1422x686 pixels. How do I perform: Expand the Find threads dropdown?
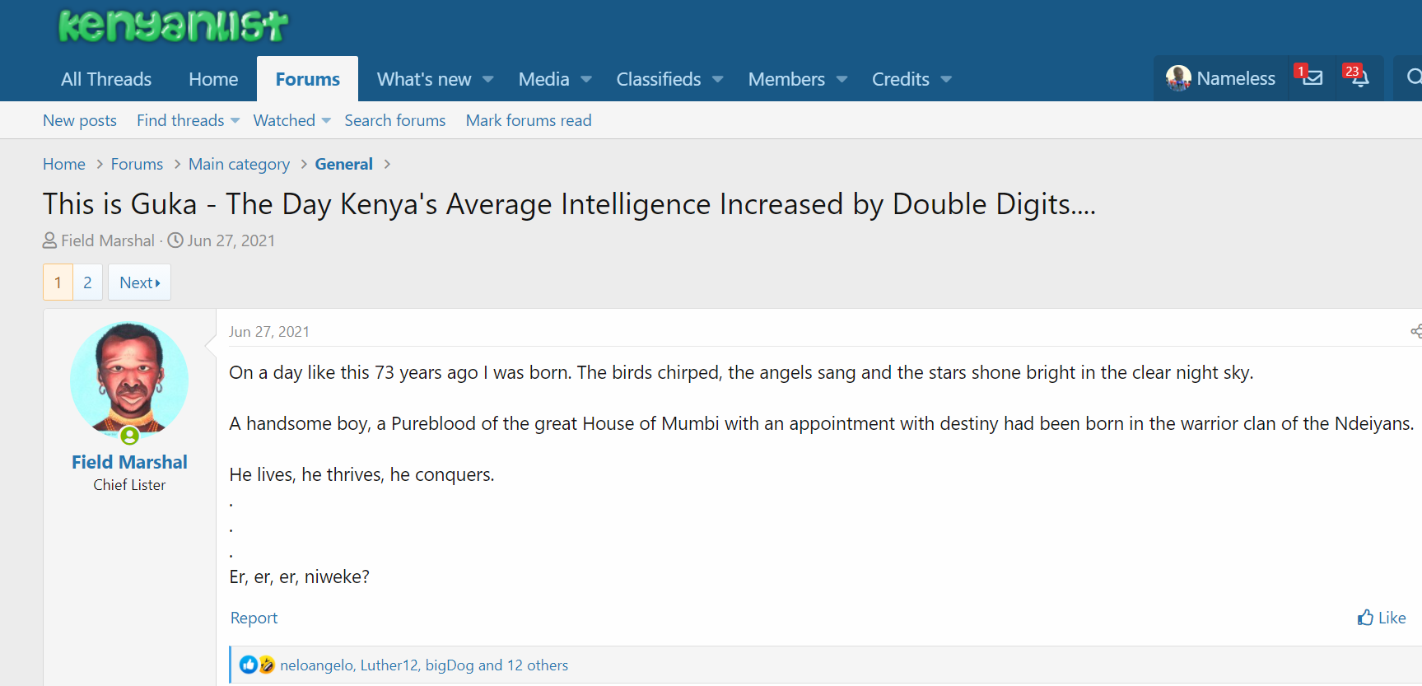pos(235,120)
